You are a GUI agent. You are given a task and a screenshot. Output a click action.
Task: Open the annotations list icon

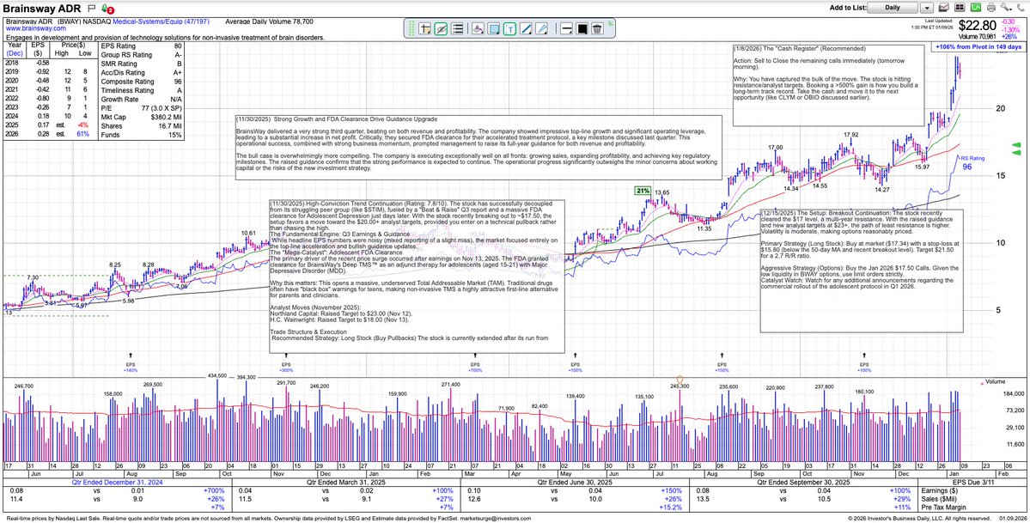[x=458, y=28]
